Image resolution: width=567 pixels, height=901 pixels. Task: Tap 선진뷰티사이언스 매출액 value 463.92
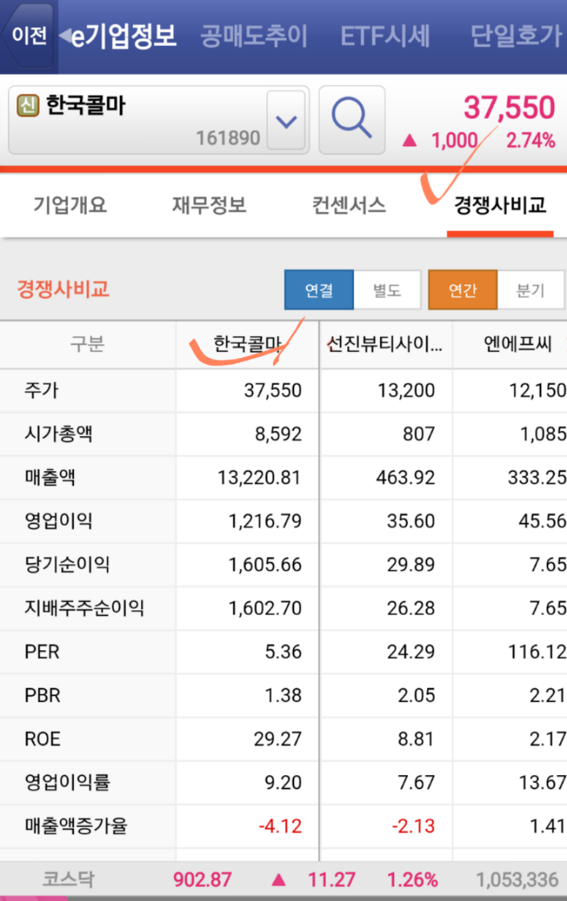pos(405,477)
